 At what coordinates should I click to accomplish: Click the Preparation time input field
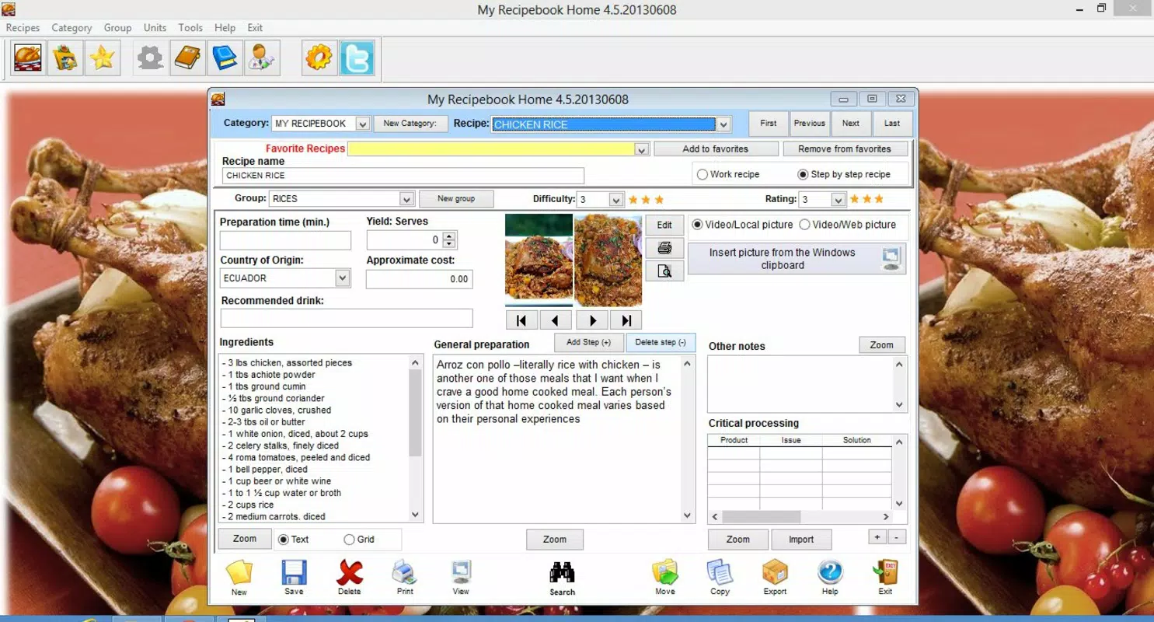pos(285,240)
